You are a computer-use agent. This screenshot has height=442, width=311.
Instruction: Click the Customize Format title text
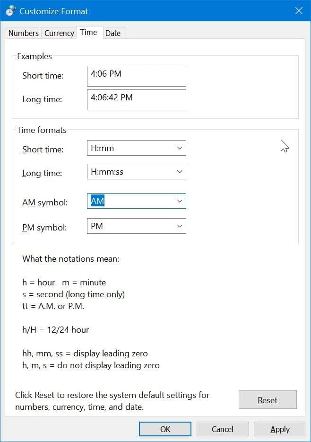53,11
